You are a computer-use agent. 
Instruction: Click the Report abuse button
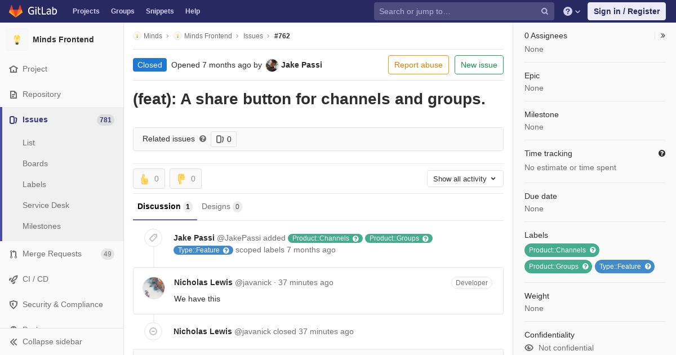click(419, 65)
